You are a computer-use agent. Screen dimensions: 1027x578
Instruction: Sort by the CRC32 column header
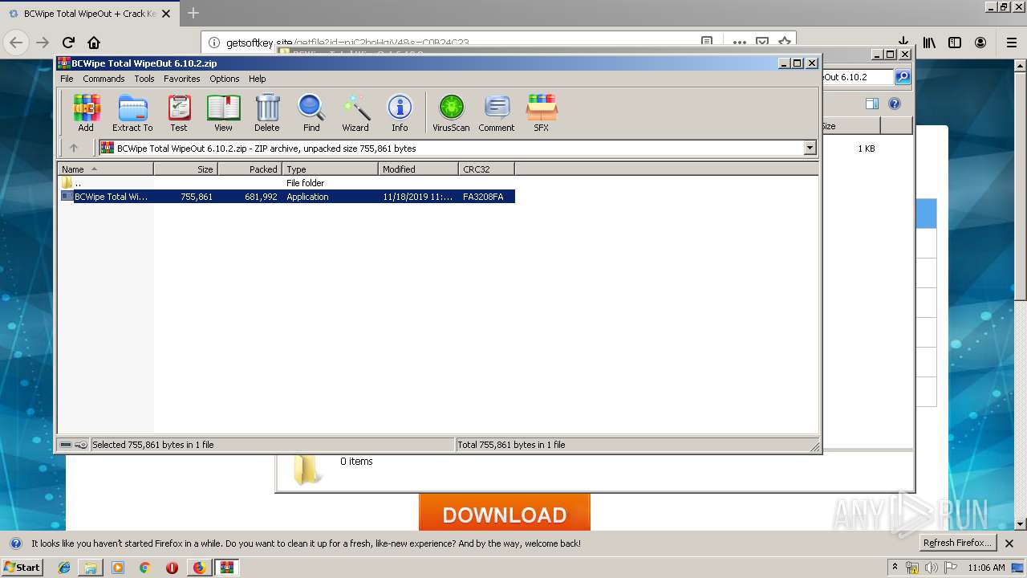pos(486,169)
